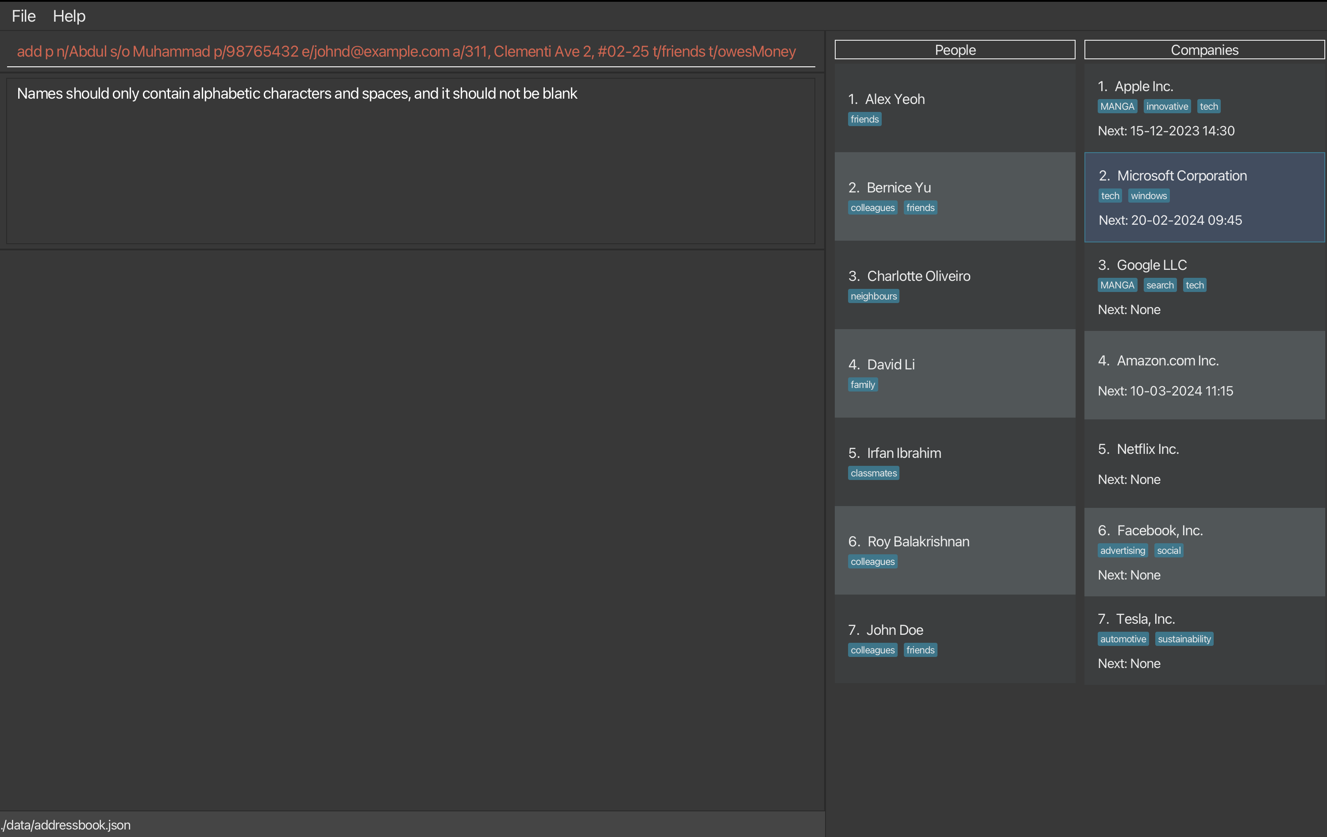Click the Companies list header
This screenshot has width=1327, height=837.
(x=1204, y=50)
